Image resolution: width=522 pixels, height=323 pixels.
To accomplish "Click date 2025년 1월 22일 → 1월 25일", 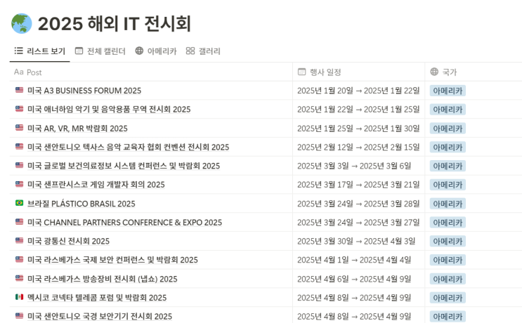I will [358, 110].
